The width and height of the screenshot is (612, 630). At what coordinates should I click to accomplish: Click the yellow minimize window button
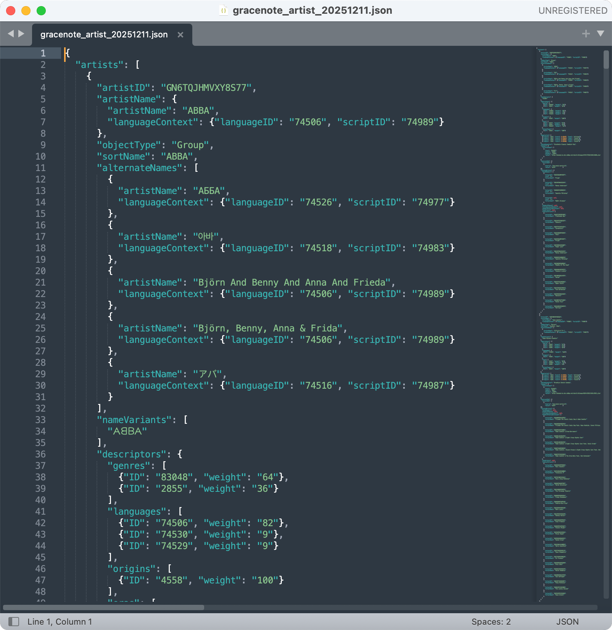tap(26, 11)
